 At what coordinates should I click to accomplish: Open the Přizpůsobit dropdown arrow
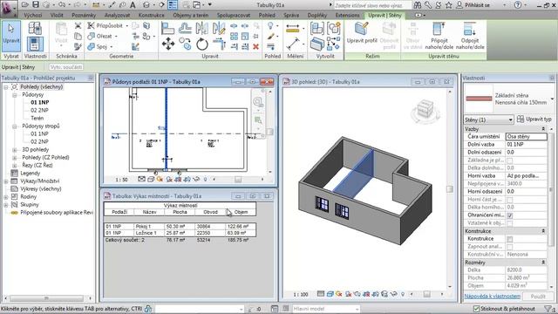[127, 25]
